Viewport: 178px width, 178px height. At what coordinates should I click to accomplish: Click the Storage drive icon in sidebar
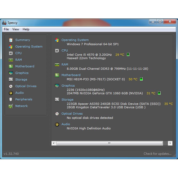(x=11, y=79)
